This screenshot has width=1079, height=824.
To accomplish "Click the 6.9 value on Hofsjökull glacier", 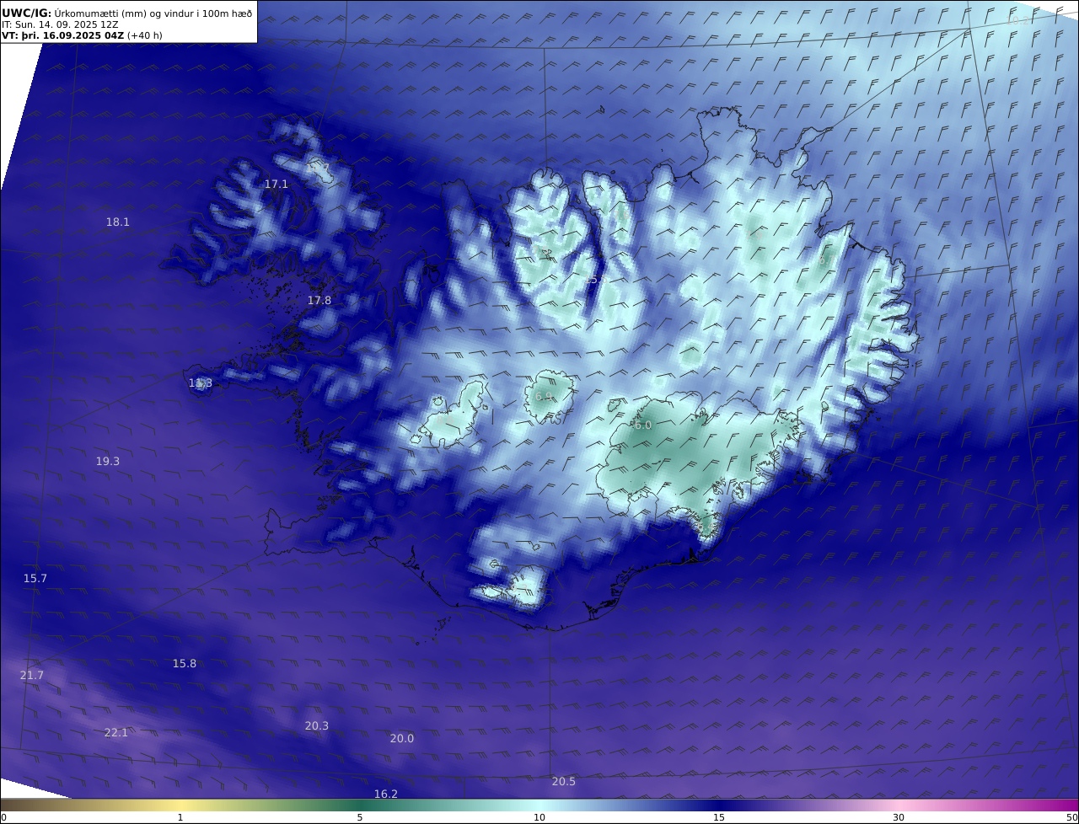I will click(x=544, y=396).
